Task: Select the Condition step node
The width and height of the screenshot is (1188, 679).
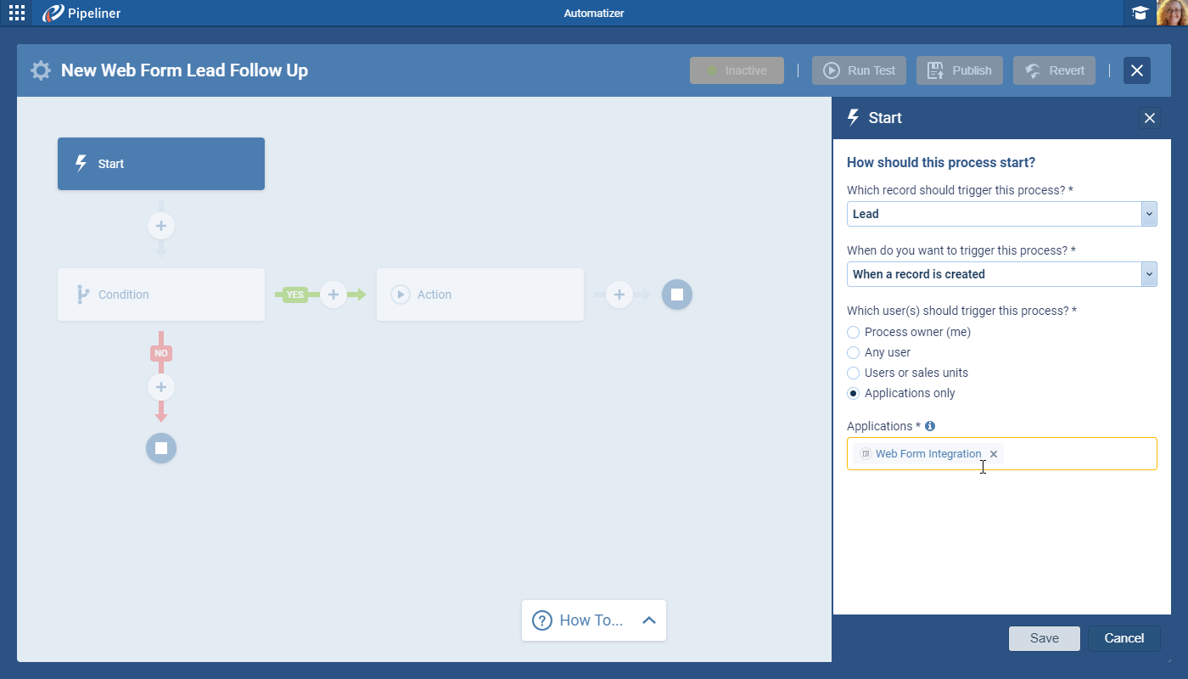Action: tap(160, 294)
